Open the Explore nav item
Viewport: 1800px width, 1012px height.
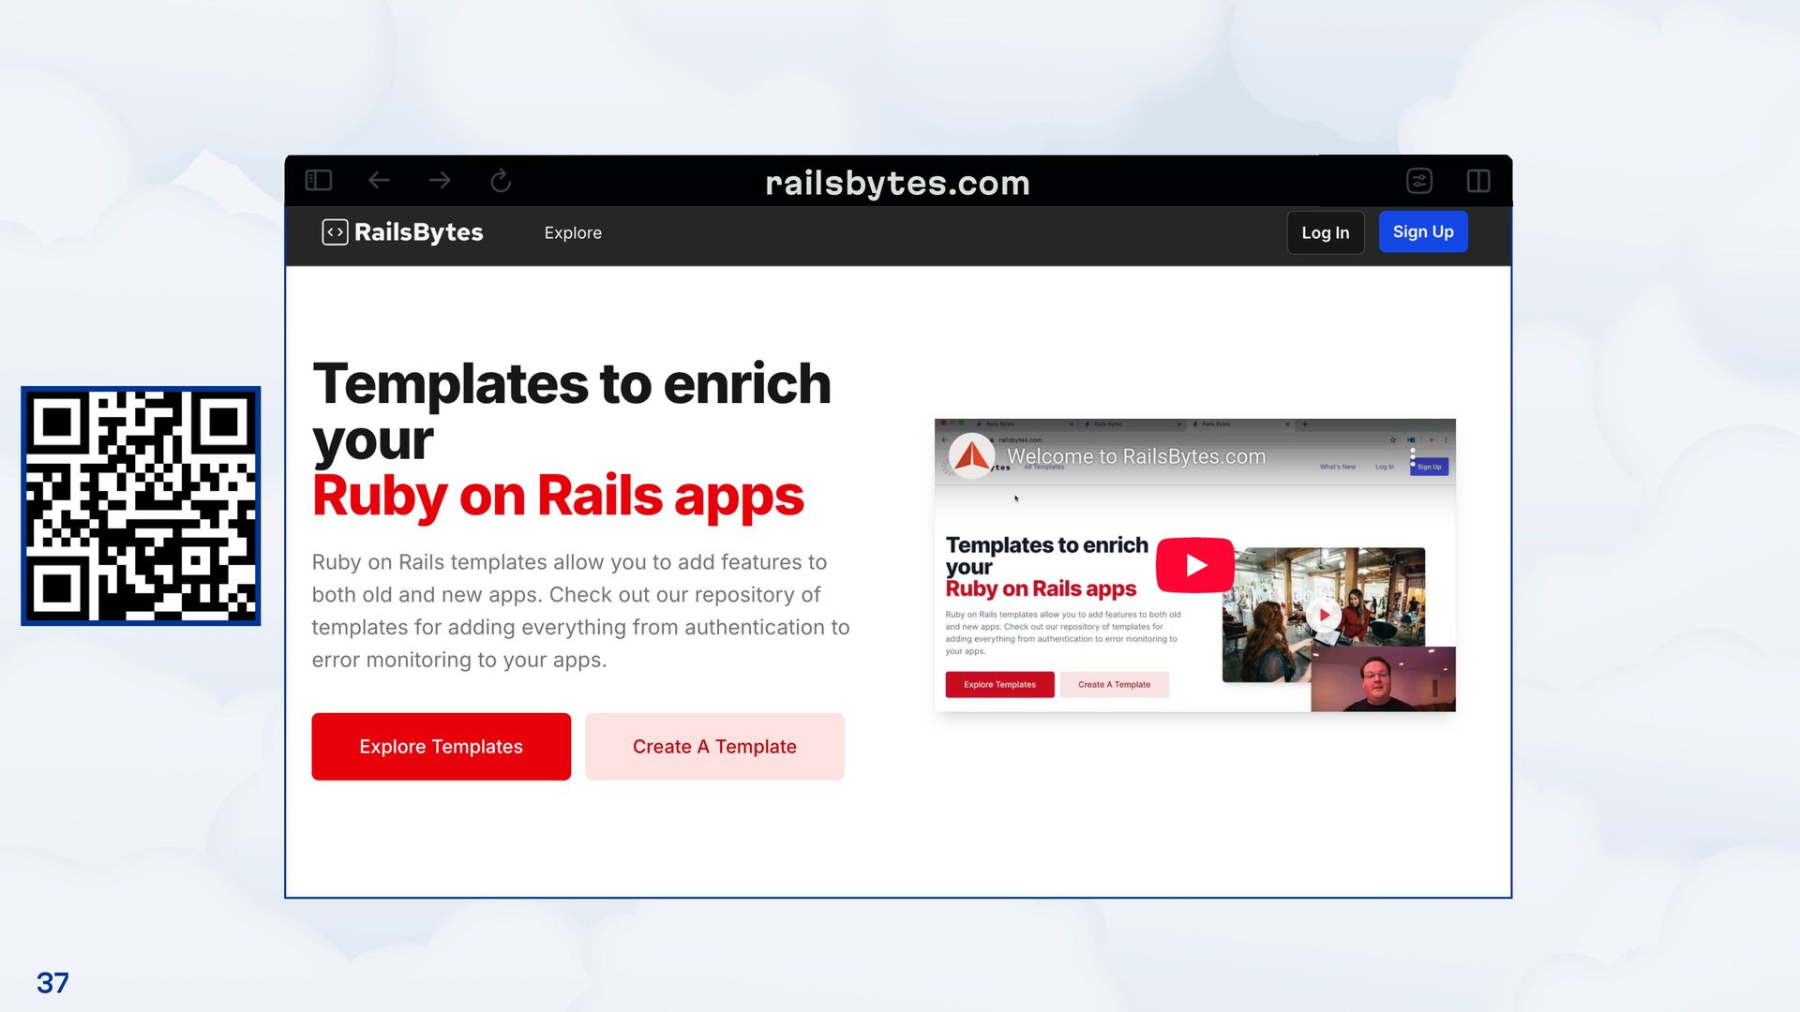573,232
